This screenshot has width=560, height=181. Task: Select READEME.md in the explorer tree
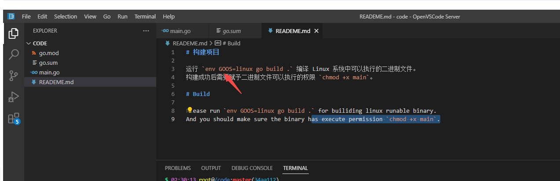click(90, 82)
